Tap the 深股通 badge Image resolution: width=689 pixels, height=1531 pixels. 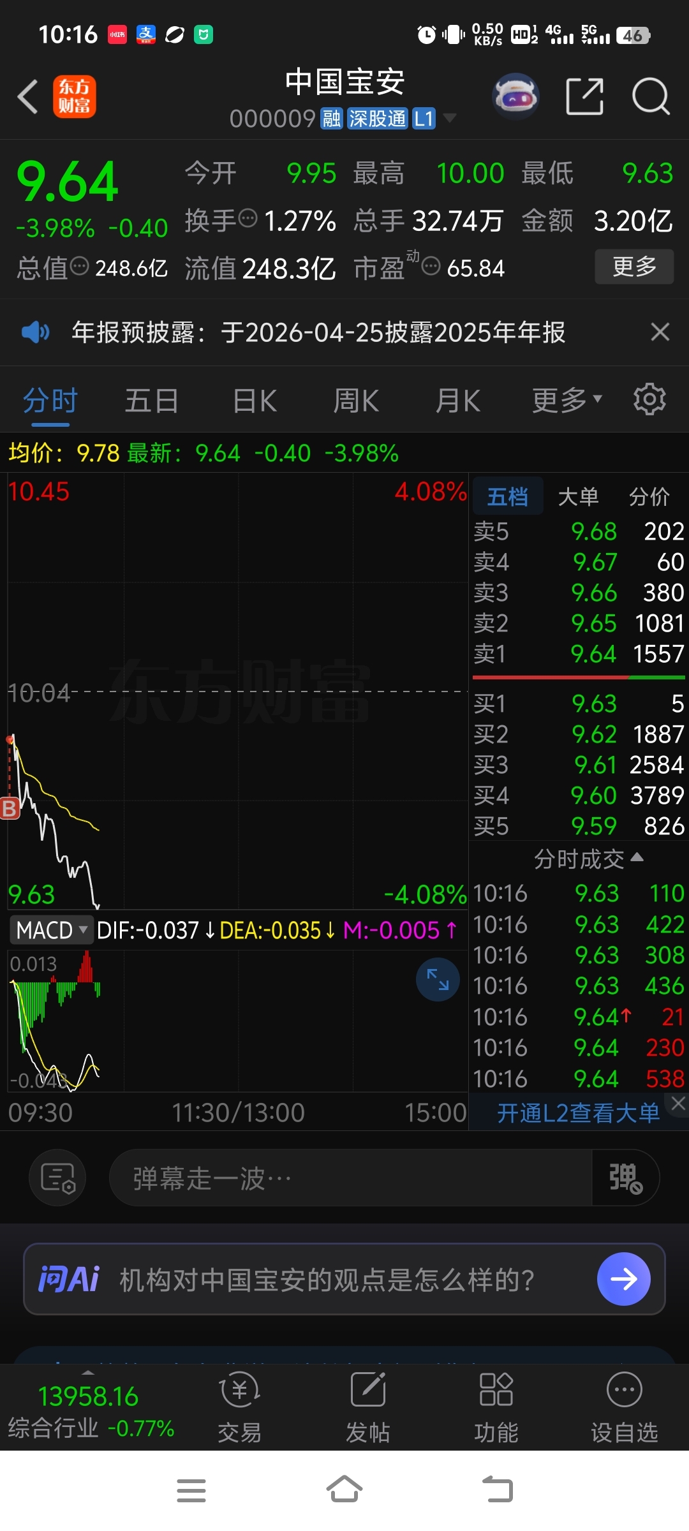[377, 118]
